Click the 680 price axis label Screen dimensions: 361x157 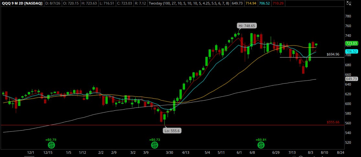[x=348, y=65]
